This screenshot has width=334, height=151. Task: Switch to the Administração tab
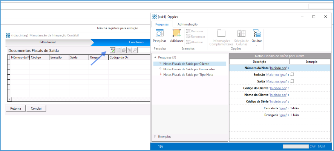pyautogui.click(x=187, y=24)
